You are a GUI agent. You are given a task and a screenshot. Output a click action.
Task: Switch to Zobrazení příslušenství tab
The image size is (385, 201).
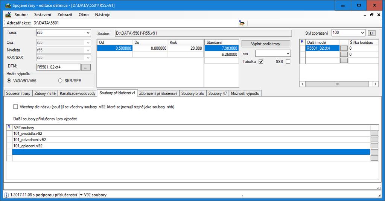pyautogui.click(x=158, y=93)
